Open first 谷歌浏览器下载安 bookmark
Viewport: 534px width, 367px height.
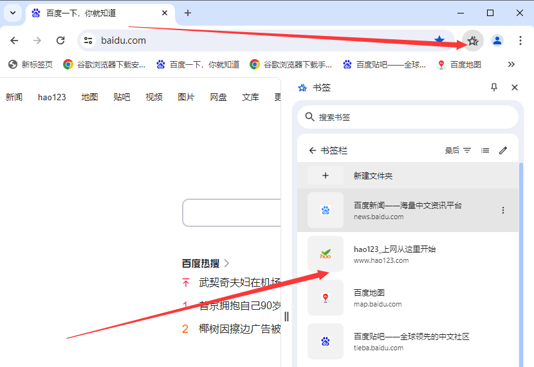pyautogui.click(x=104, y=64)
